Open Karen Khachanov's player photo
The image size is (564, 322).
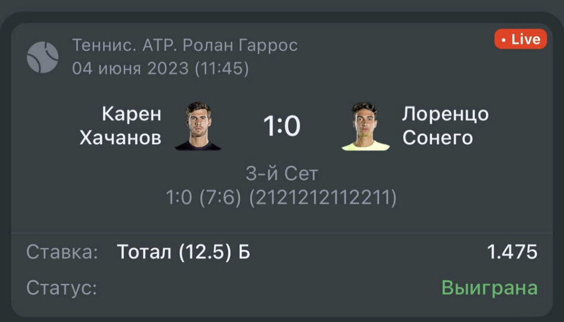pos(197,126)
